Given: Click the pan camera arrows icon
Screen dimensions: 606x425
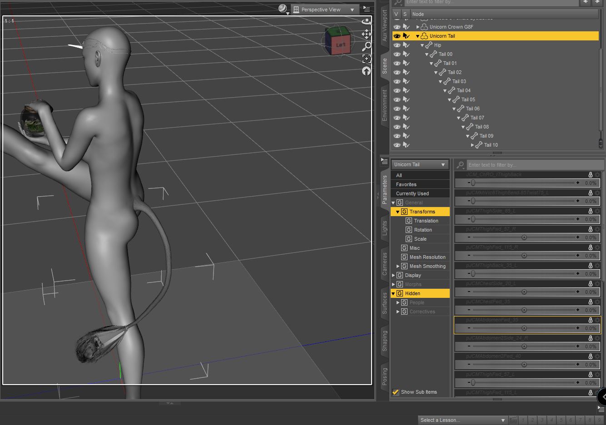Looking at the screenshot, I should point(366,34).
